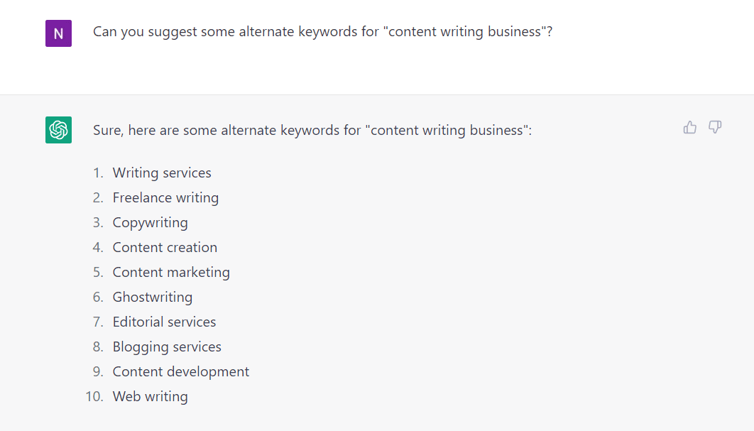Select the "Writing services" list item
This screenshot has height=431, width=754.
click(x=162, y=173)
